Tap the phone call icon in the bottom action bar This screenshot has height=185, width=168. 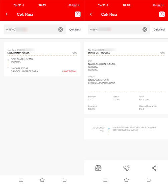point(126,168)
